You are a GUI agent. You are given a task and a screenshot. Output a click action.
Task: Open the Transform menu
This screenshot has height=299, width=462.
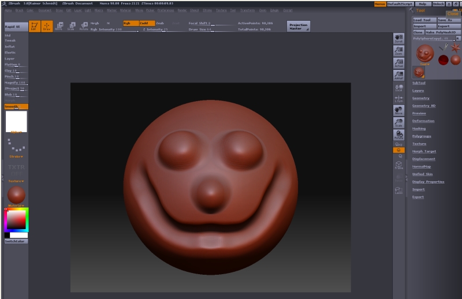coord(248,10)
